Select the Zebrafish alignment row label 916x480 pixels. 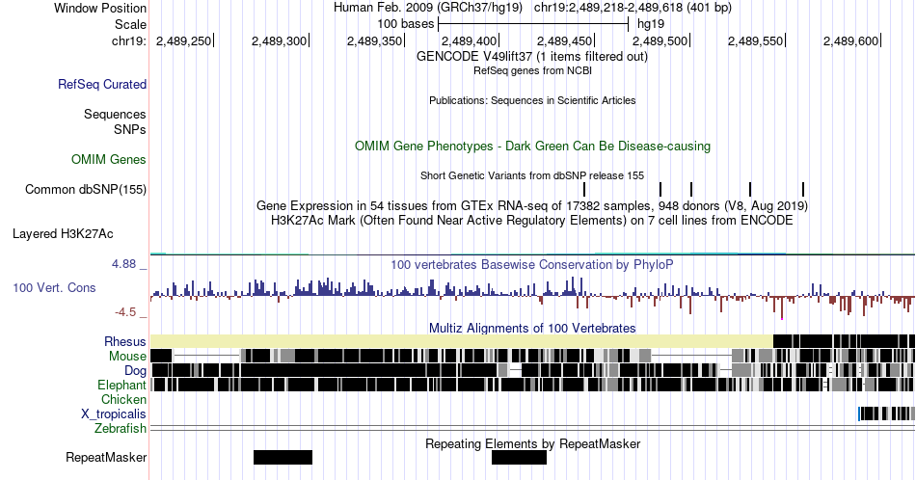tap(121, 428)
